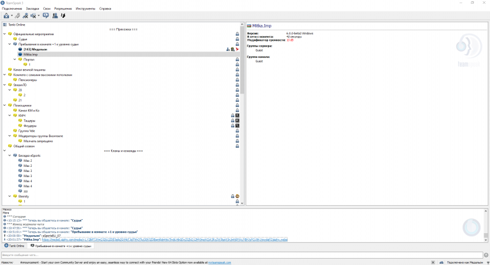Toggle the Away status toolbar icon

coord(33,15)
